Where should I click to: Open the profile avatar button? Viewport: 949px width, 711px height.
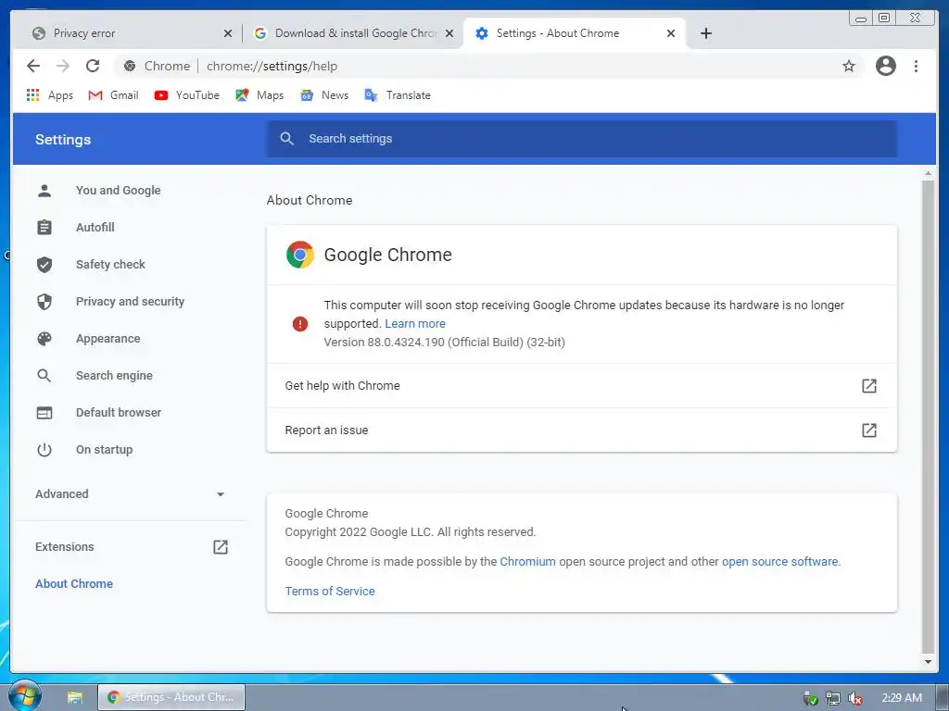pyautogui.click(x=885, y=66)
